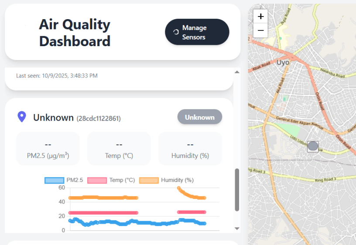Zoom out on the map
This screenshot has width=356, height=245.
(260, 30)
